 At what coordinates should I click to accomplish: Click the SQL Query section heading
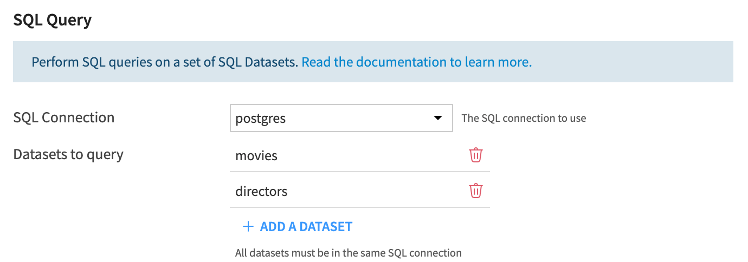53,21
